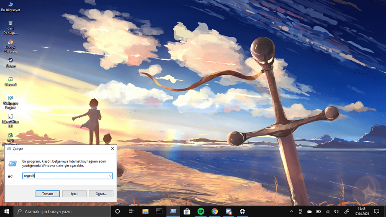Open Chrome from the taskbar
The width and height of the screenshot is (386, 217).
(215, 211)
